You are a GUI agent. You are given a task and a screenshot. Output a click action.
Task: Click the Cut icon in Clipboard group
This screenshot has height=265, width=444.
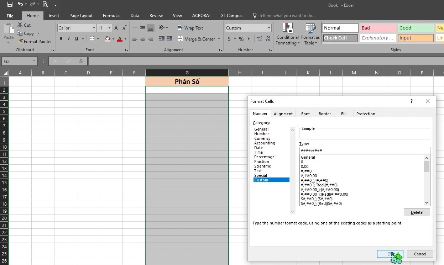(24, 25)
